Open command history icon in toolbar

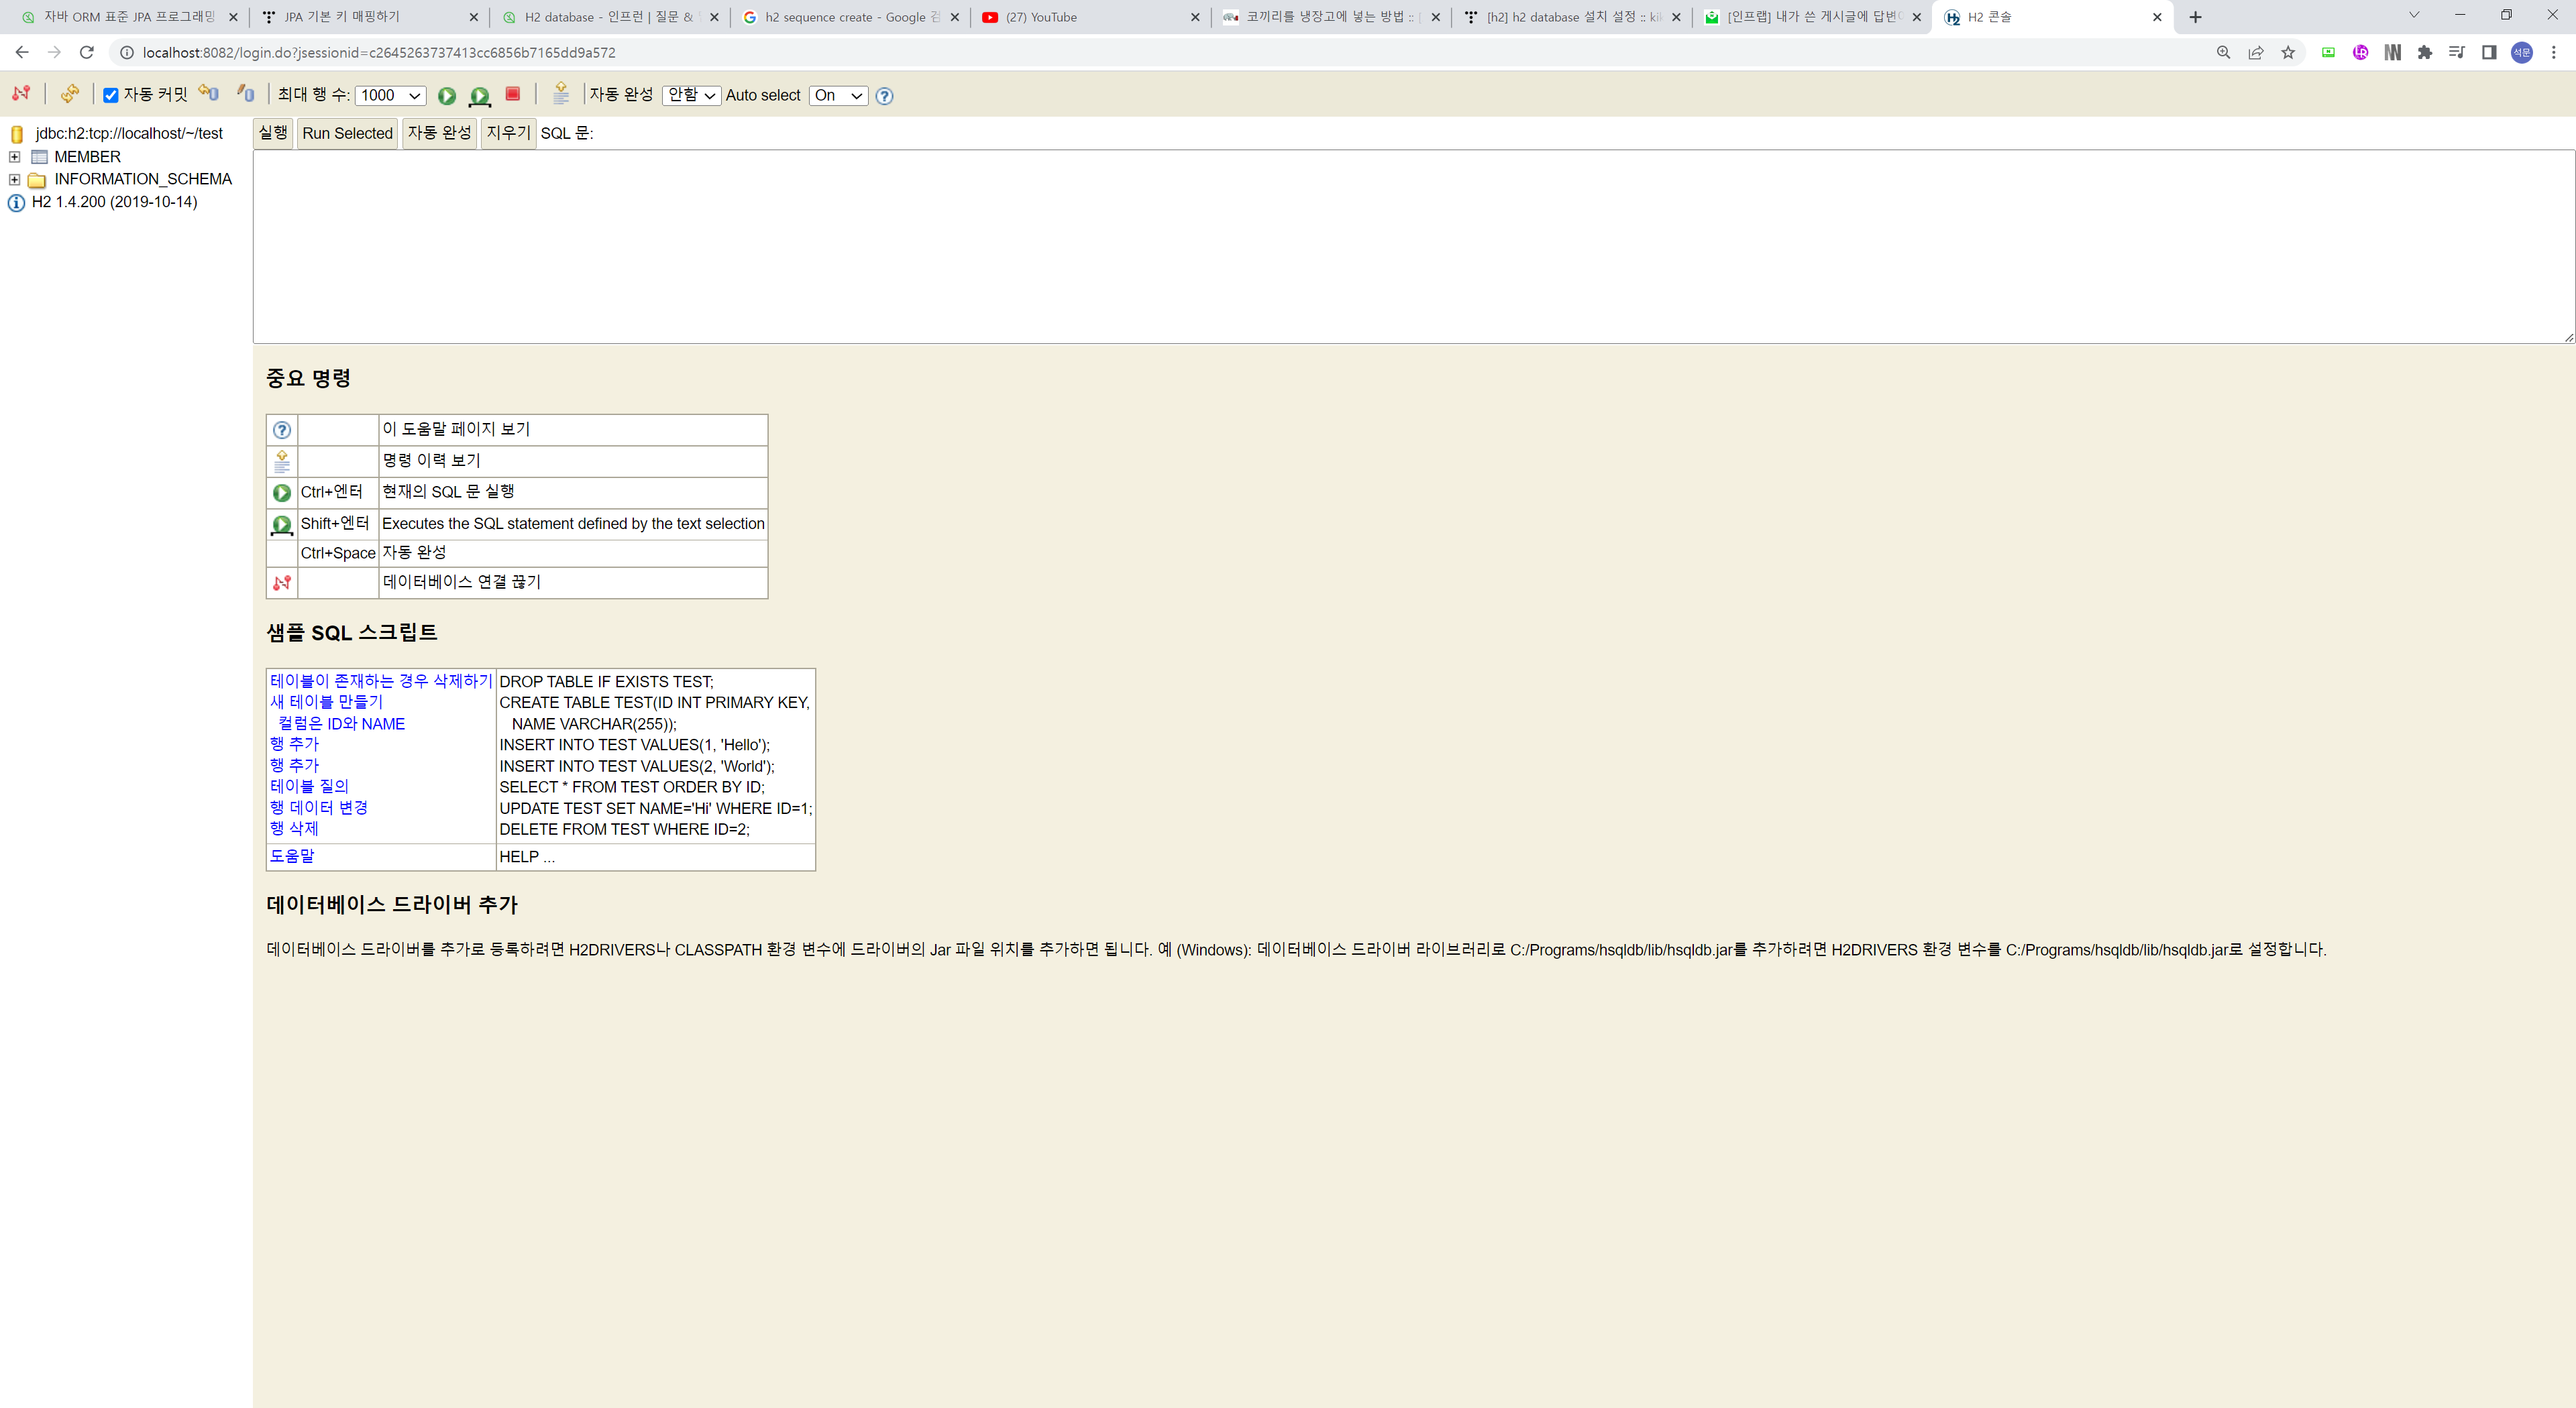[x=561, y=94]
